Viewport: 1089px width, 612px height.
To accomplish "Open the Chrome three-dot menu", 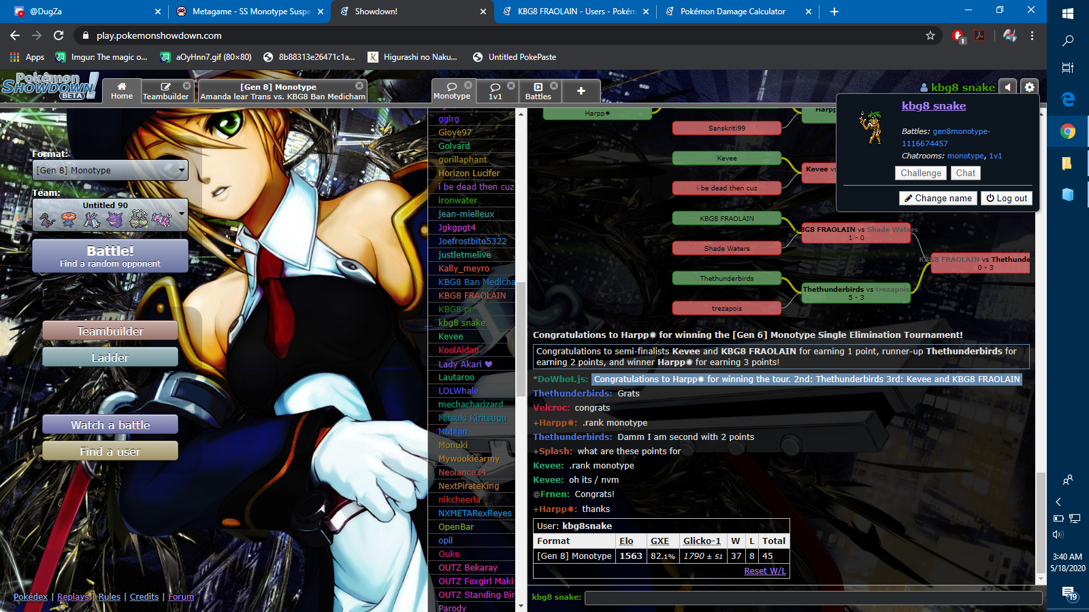I will pos(1032,35).
